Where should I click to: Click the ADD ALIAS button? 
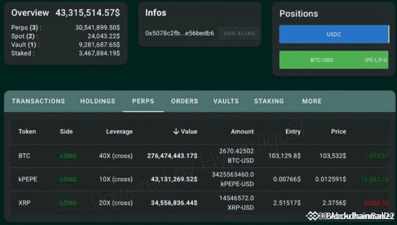coord(239,33)
